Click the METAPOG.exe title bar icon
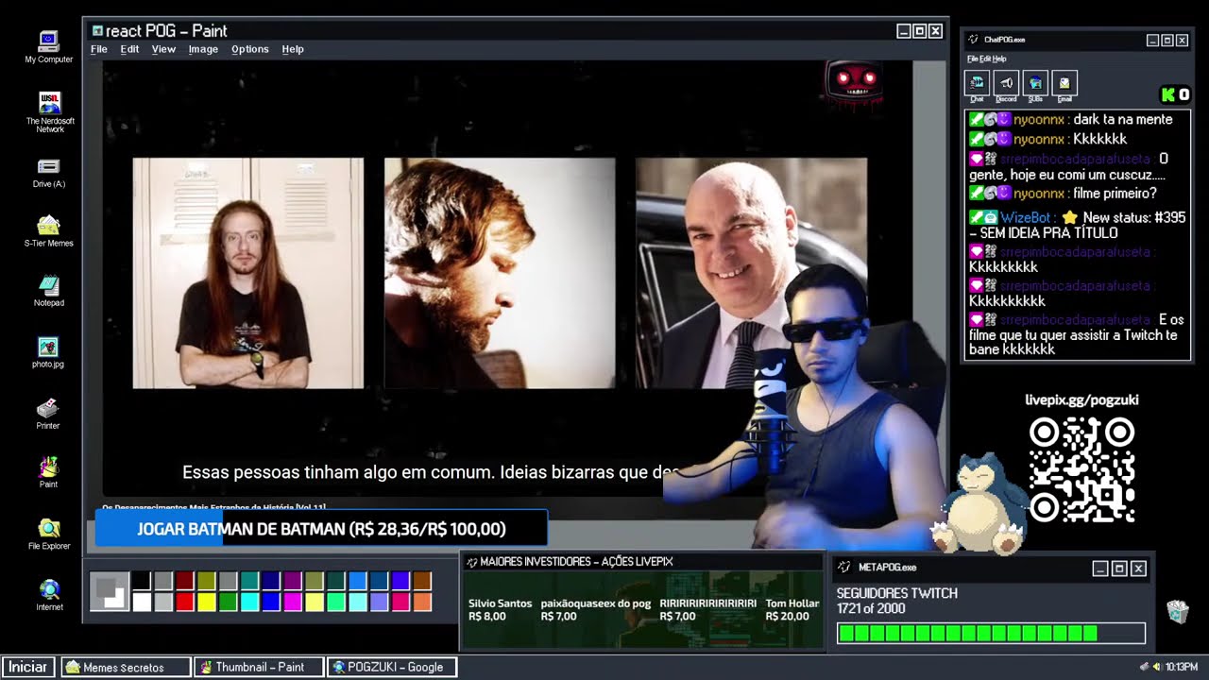 click(843, 568)
